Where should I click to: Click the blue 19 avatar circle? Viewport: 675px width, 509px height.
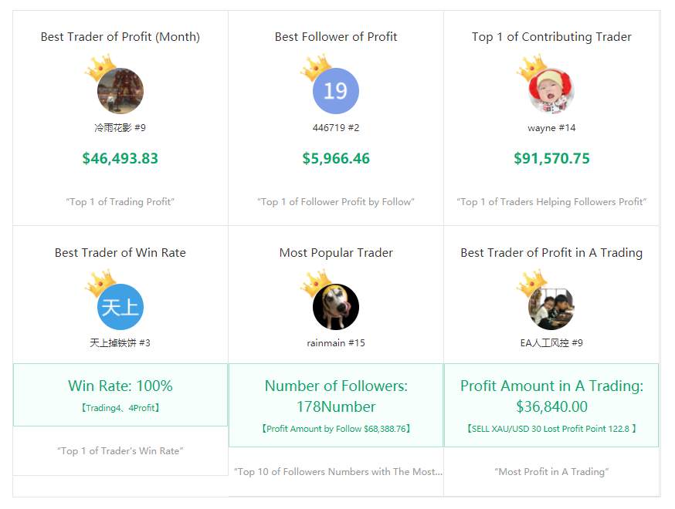[336, 91]
